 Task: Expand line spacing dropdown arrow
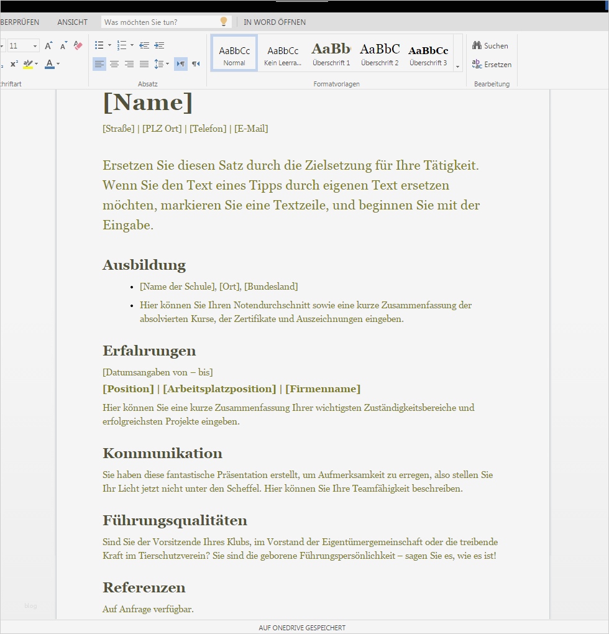[x=167, y=64]
